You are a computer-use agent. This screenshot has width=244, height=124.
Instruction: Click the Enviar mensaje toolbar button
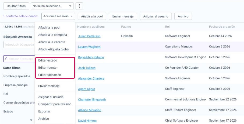pos(123,16)
